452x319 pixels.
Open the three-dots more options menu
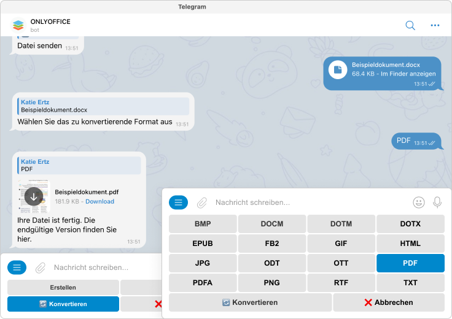pos(435,25)
